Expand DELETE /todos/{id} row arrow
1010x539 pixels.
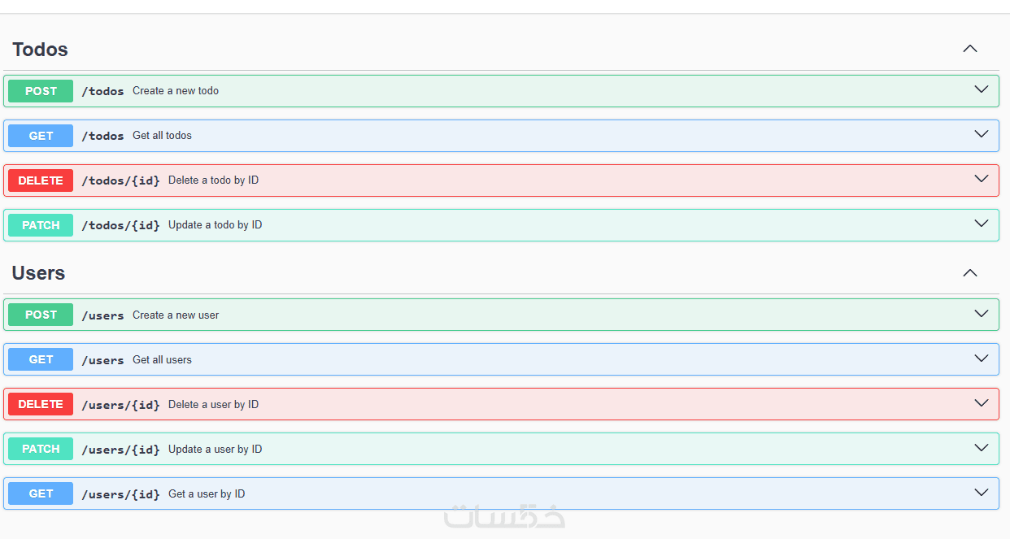click(x=982, y=179)
